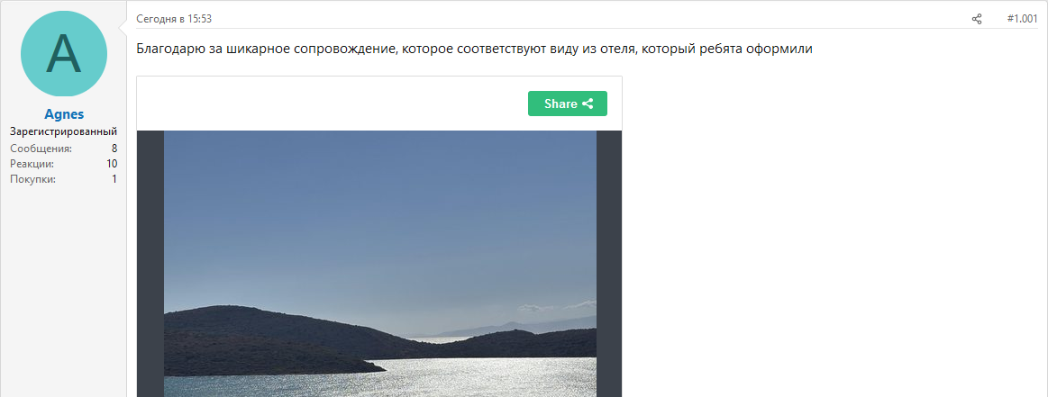Open the Agnes username profile link

tap(64, 114)
